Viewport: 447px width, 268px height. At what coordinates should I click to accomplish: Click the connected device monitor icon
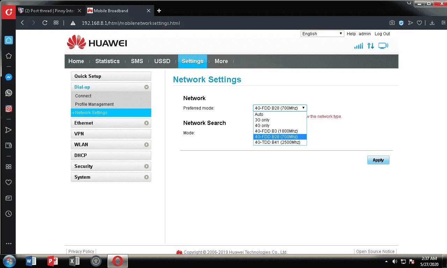(x=383, y=46)
